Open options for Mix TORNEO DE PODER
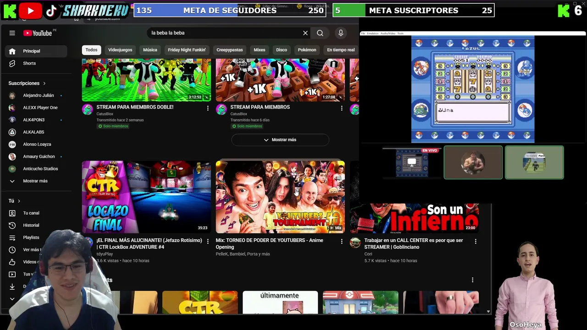587x330 pixels. click(x=342, y=242)
